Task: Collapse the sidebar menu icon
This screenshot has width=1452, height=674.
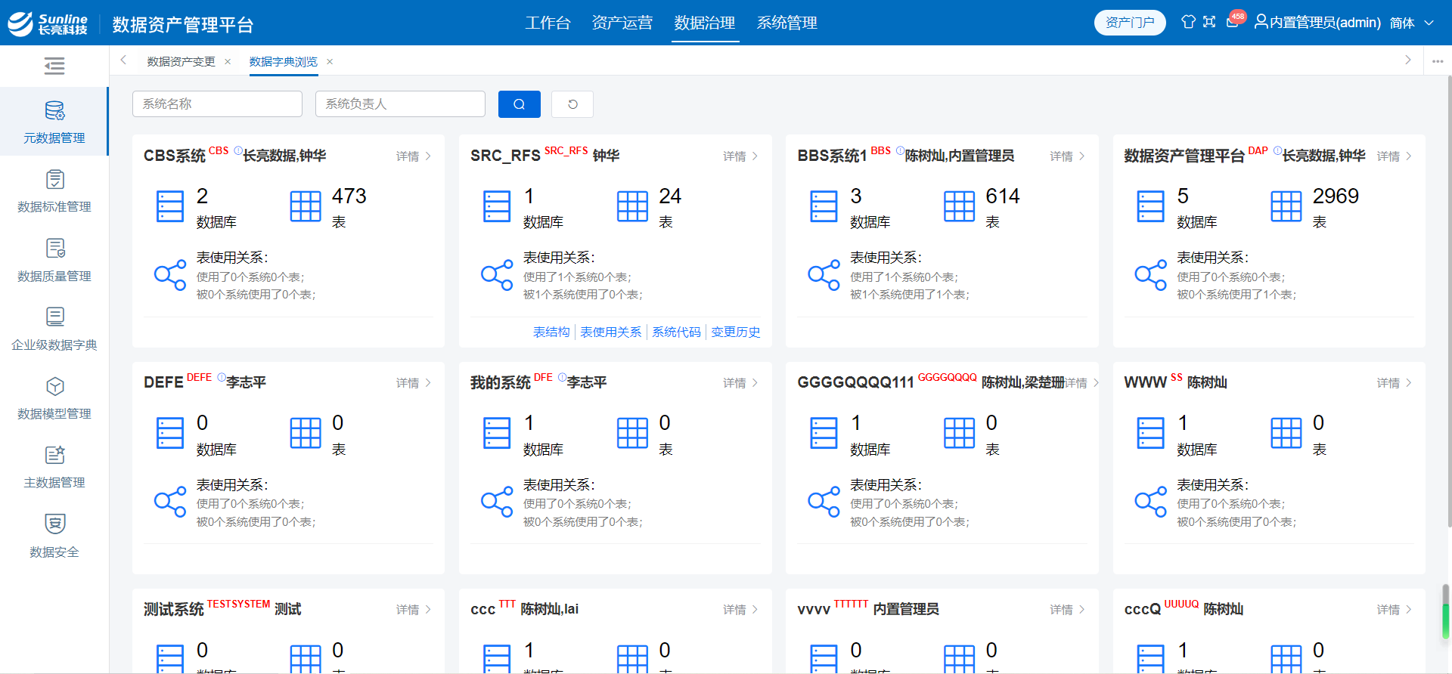Action: (x=54, y=66)
